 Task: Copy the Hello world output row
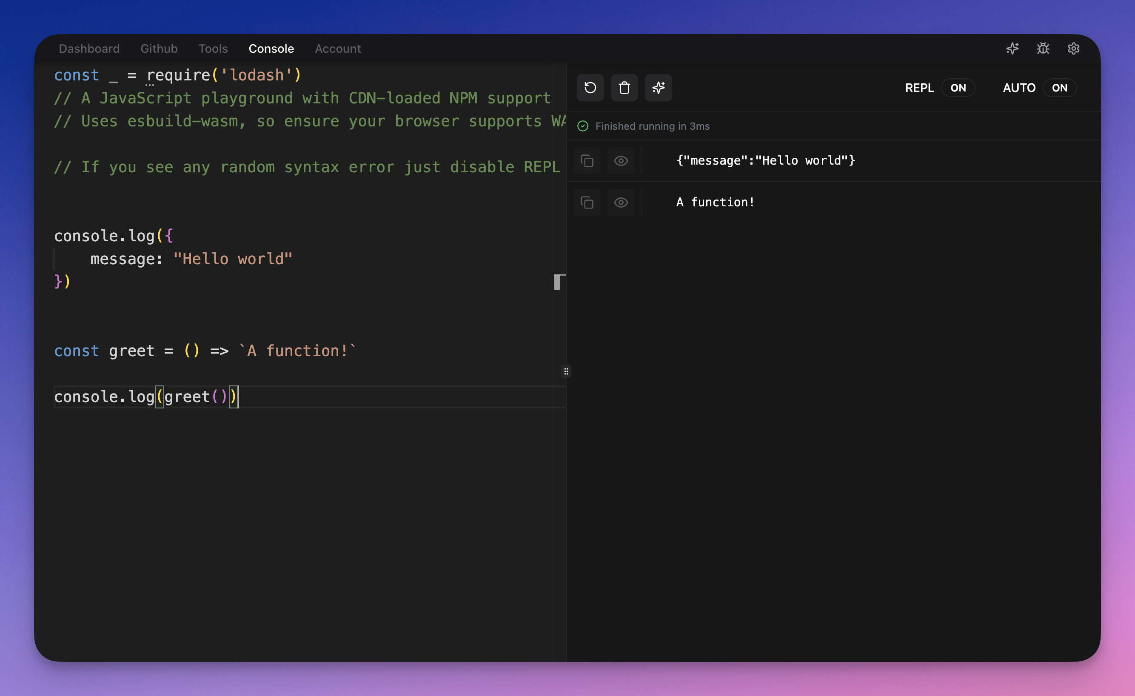(587, 161)
